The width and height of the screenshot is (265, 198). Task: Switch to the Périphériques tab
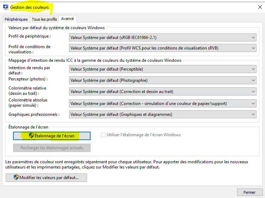click(x=16, y=19)
